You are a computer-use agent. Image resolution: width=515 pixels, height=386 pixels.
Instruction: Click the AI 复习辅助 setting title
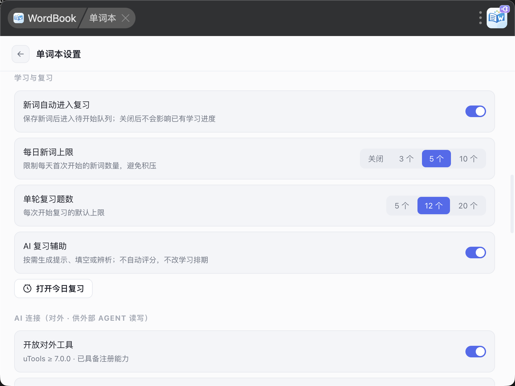[45, 246]
